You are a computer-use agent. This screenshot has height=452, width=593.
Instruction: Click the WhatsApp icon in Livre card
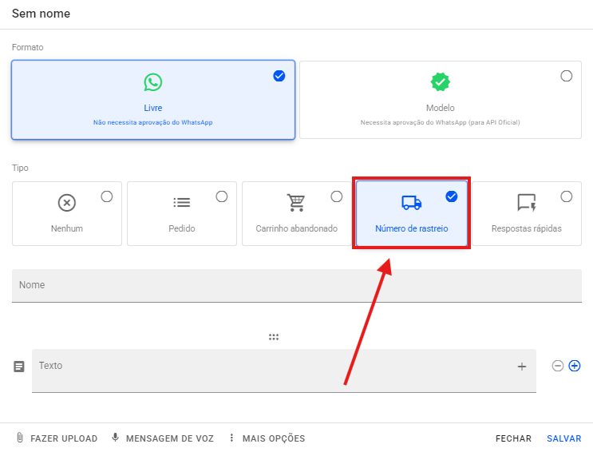[153, 82]
